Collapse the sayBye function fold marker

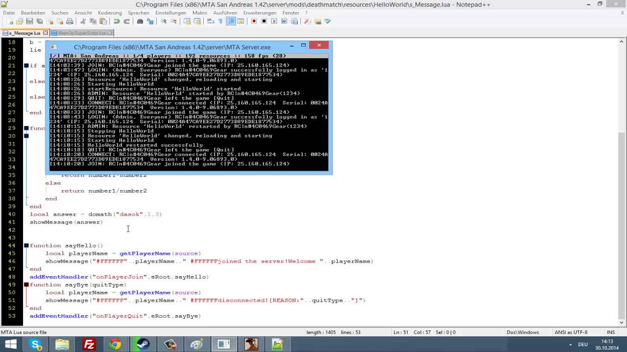coord(26,285)
